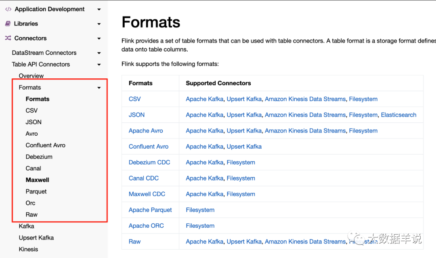Viewport: 436px width, 258px height.
Task: Open Libraries sidebar menu item
Action: pos(26,24)
